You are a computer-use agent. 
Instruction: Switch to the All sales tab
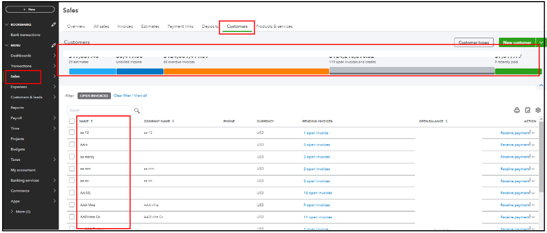(x=101, y=26)
